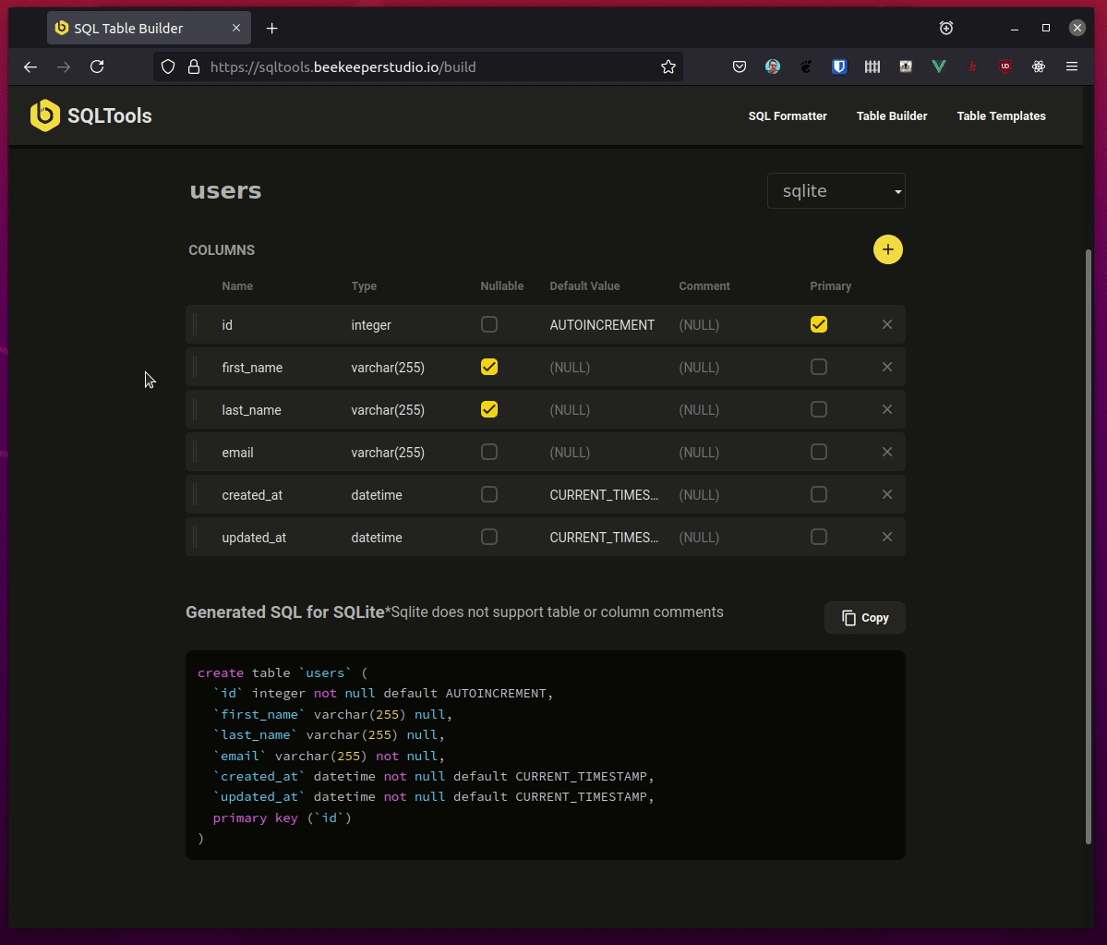The image size is (1107, 945).
Task: Open the Bitwarden extension icon
Action: click(x=839, y=67)
